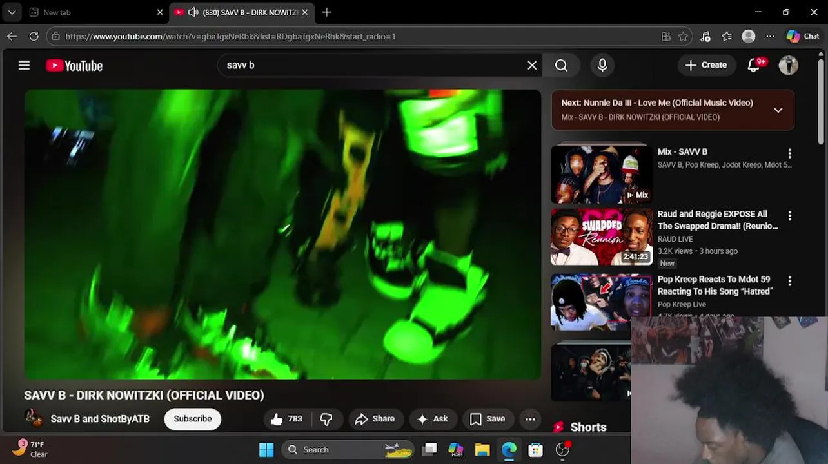
Task: Open a new browser tab with plus
Action: pyautogui.click(x=326, y=12)
